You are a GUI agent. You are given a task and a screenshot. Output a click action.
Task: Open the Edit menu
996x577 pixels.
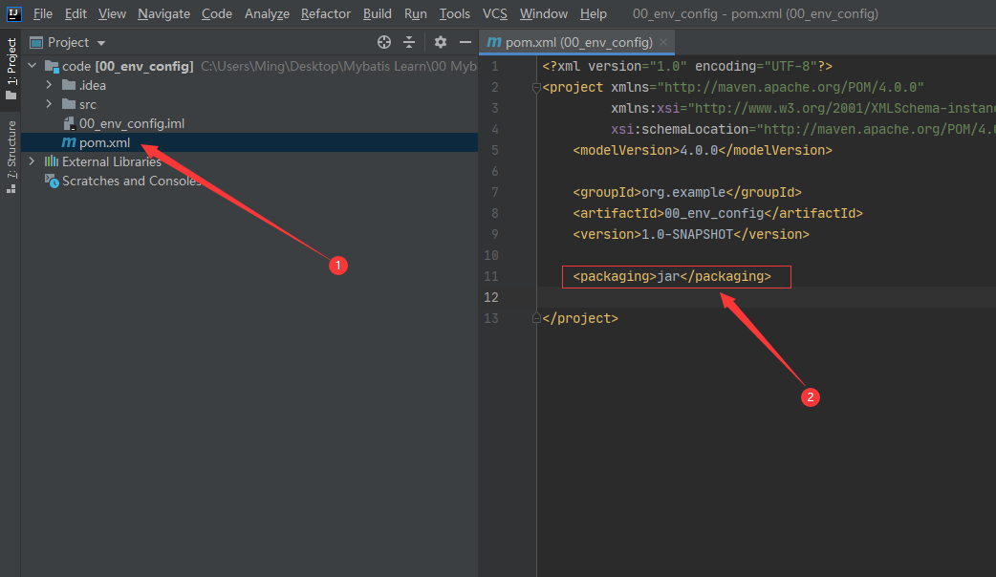pyautogui.click(x=76, y=13)
